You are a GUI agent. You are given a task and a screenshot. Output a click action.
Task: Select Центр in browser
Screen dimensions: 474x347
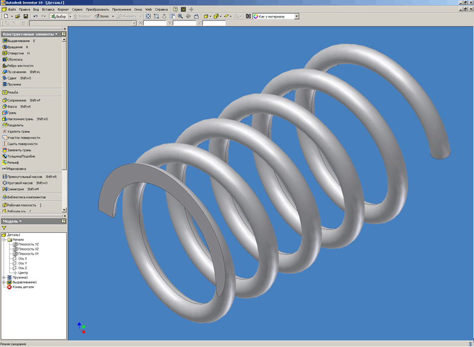[x=21, y=273]
